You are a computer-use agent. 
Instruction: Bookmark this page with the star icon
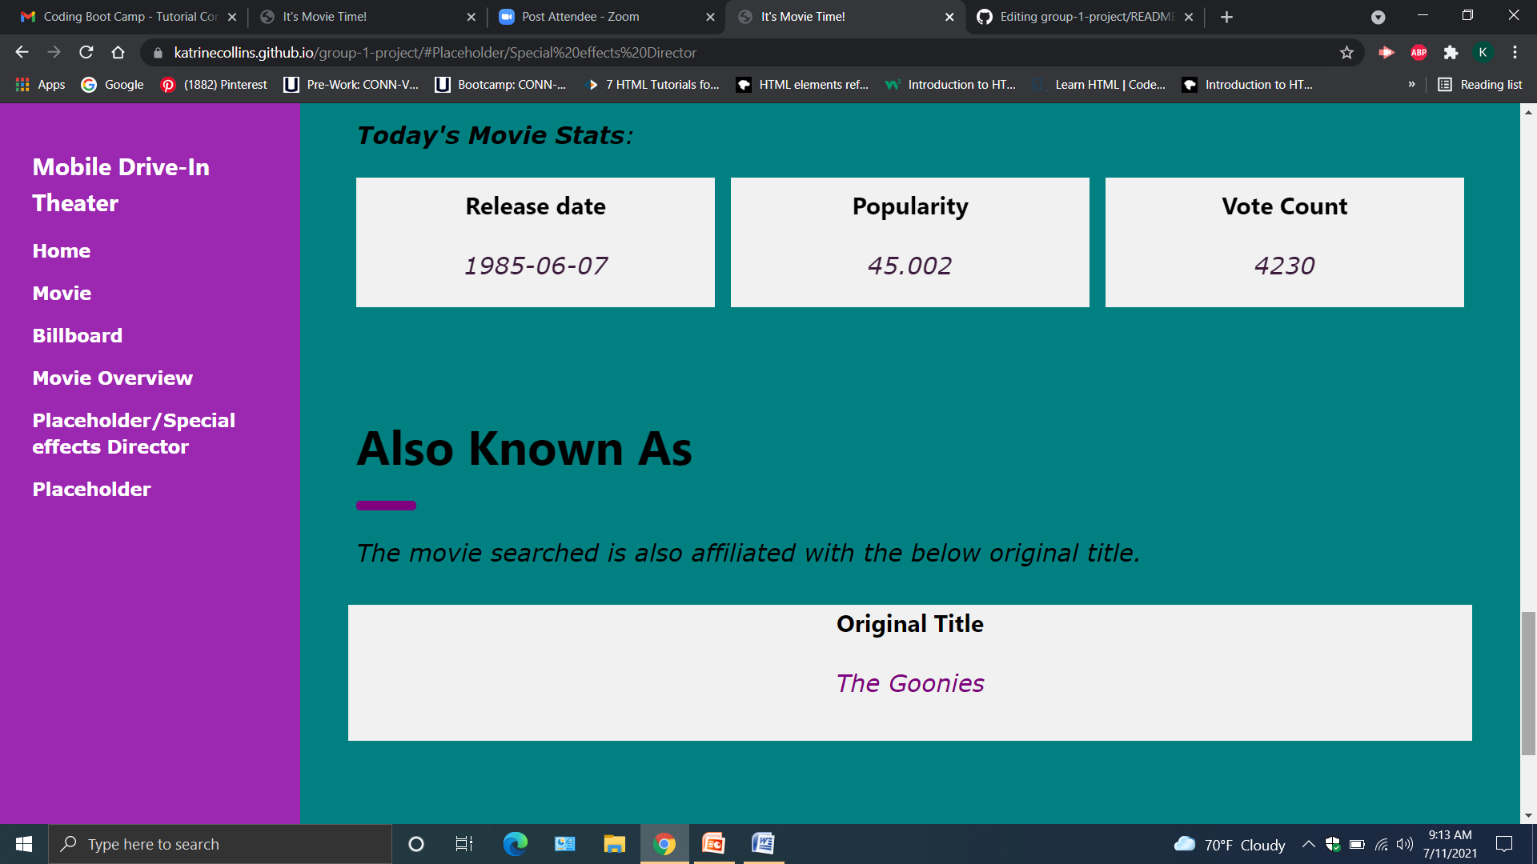[1346, 53]
